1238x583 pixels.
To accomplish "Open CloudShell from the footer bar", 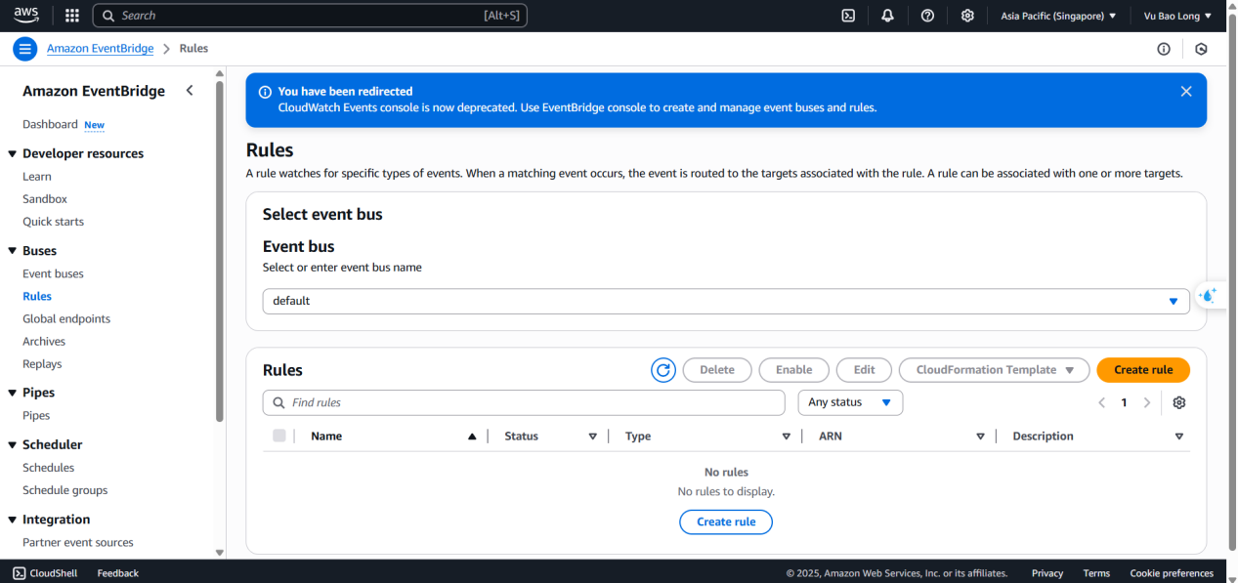I will point(45,573).
